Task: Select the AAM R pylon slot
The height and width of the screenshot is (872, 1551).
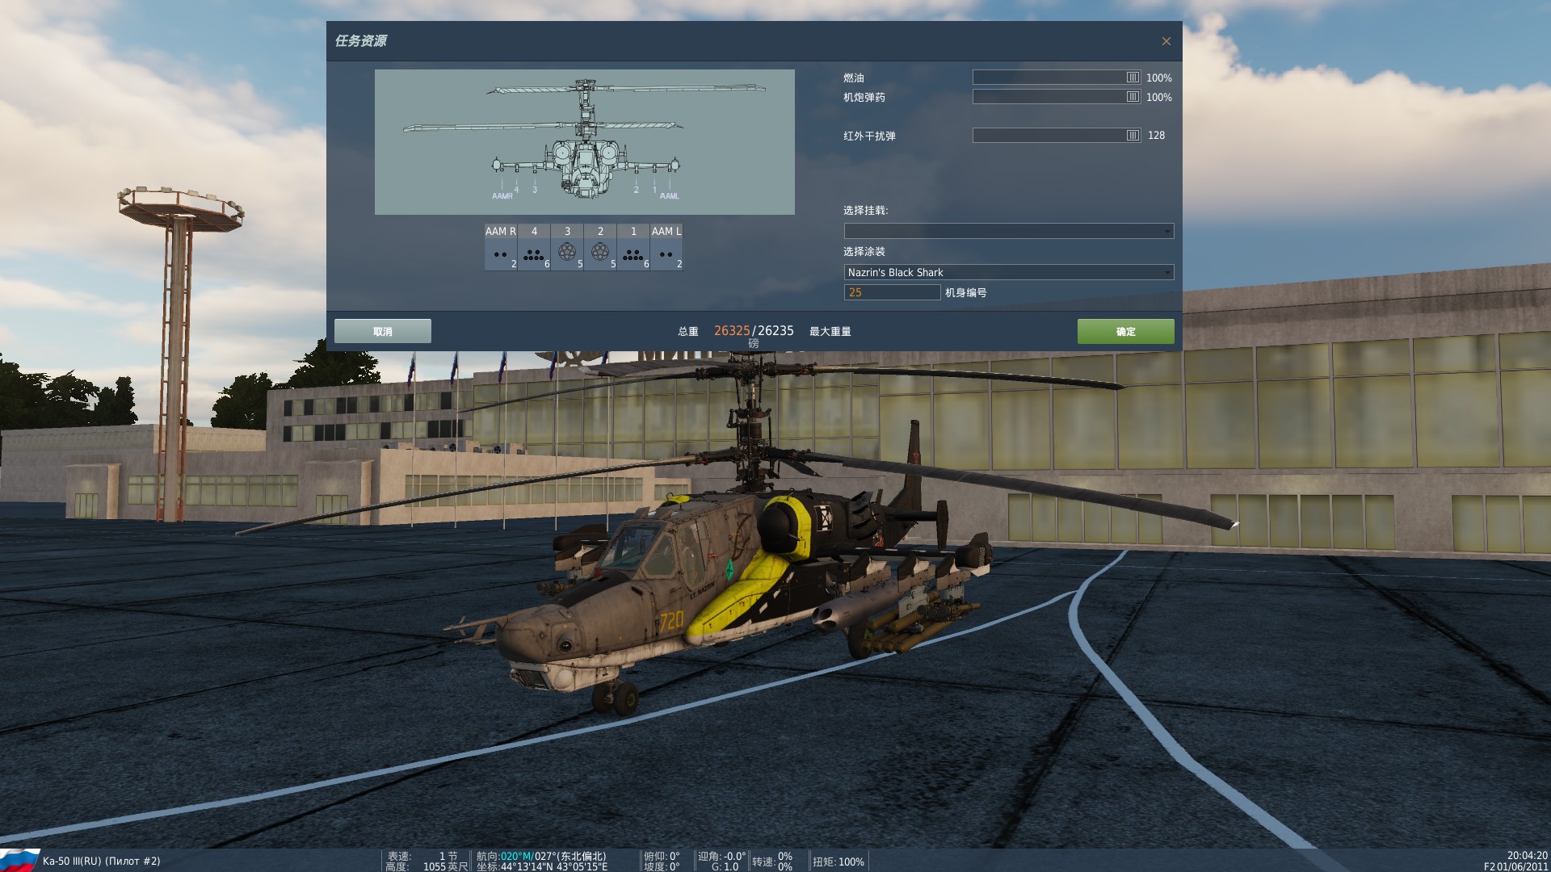Action: (500, 254)
